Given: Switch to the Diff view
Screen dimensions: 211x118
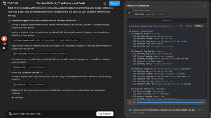Looking at the screenshot, I should [x=181, y=26].
